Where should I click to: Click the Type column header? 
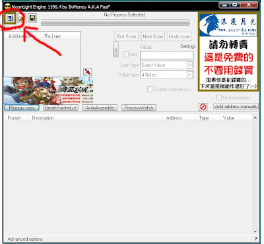[x=207, y=118]
